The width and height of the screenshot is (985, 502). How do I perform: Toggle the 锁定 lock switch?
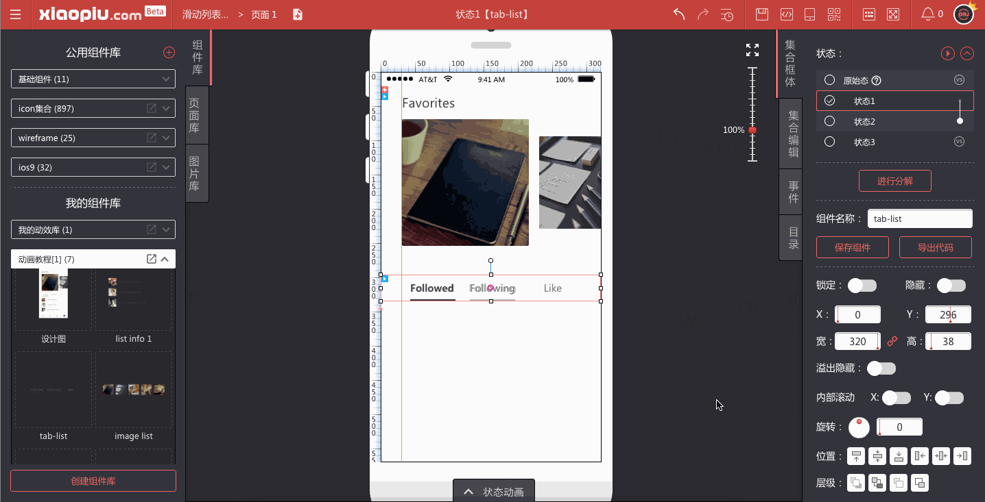(862, 286)
